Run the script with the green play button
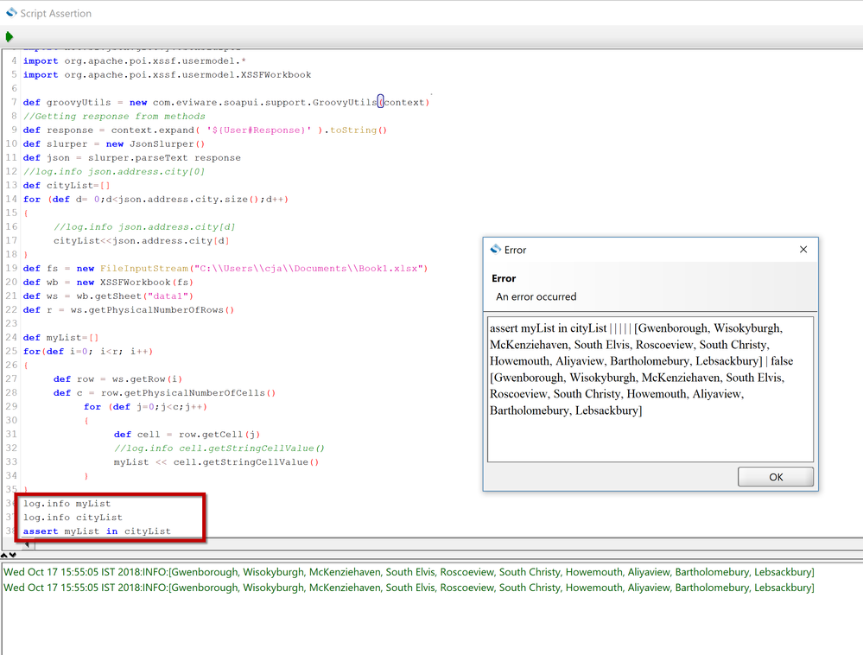 [10, 37]
